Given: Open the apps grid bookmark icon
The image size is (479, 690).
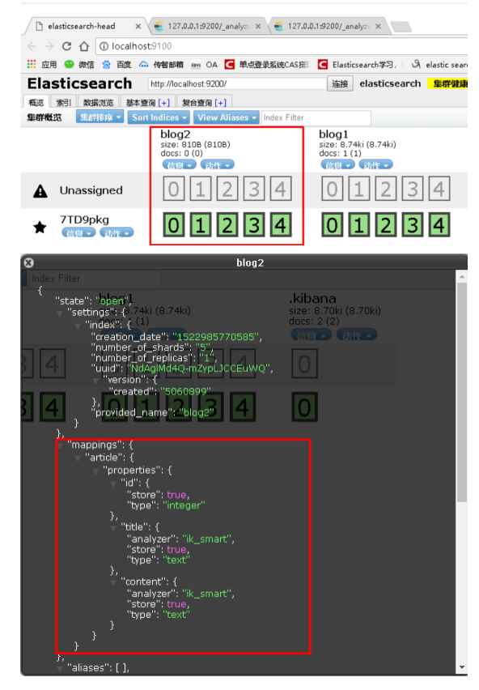Looking at the screenshot, I should [x=32, y=64].
